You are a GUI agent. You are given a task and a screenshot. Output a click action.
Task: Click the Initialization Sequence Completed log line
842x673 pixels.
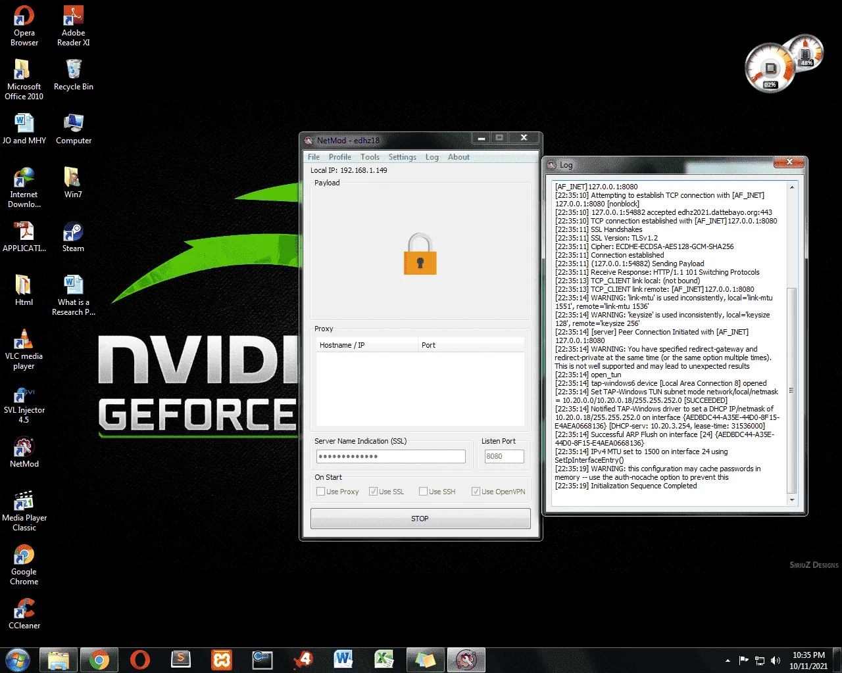click(626, 486)
